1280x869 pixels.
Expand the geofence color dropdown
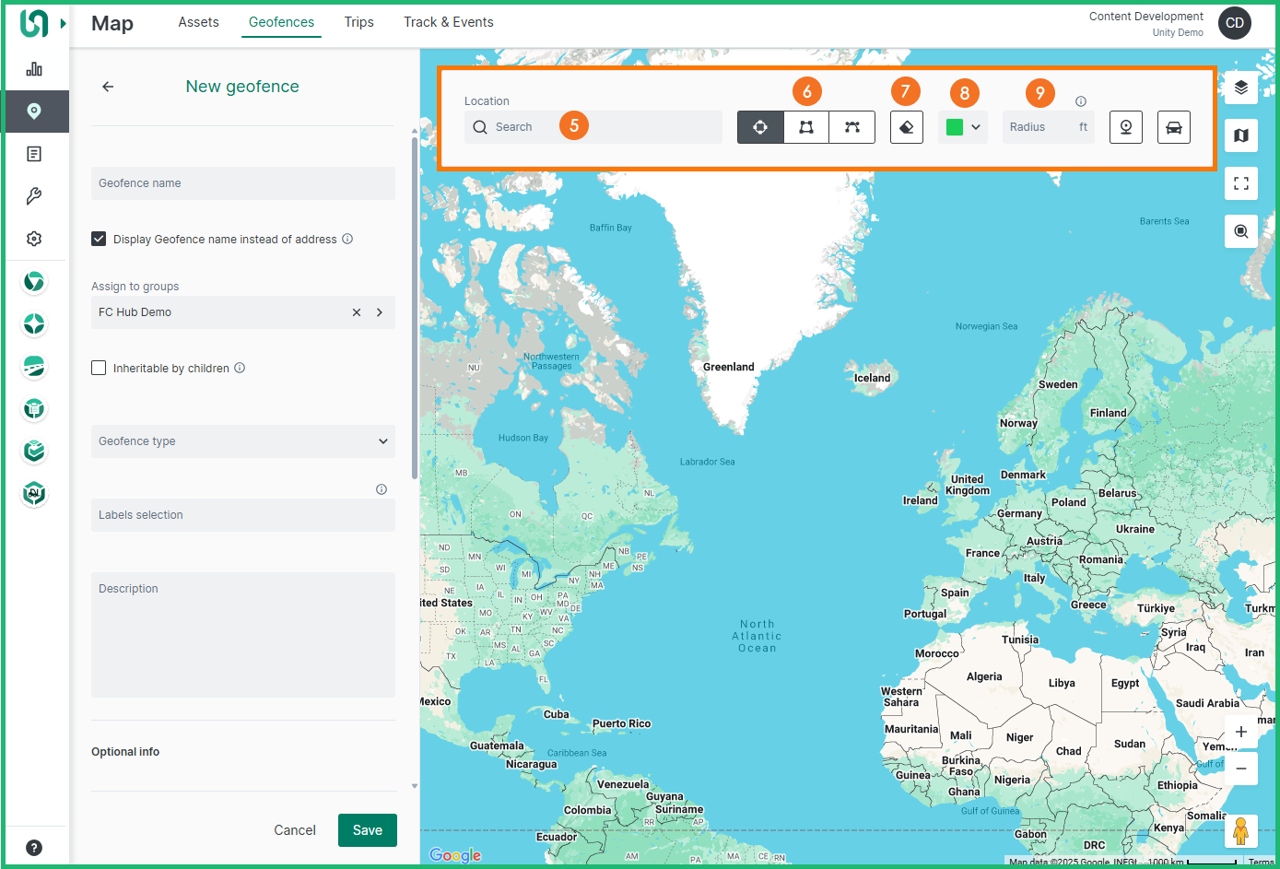tap(975, 126)
